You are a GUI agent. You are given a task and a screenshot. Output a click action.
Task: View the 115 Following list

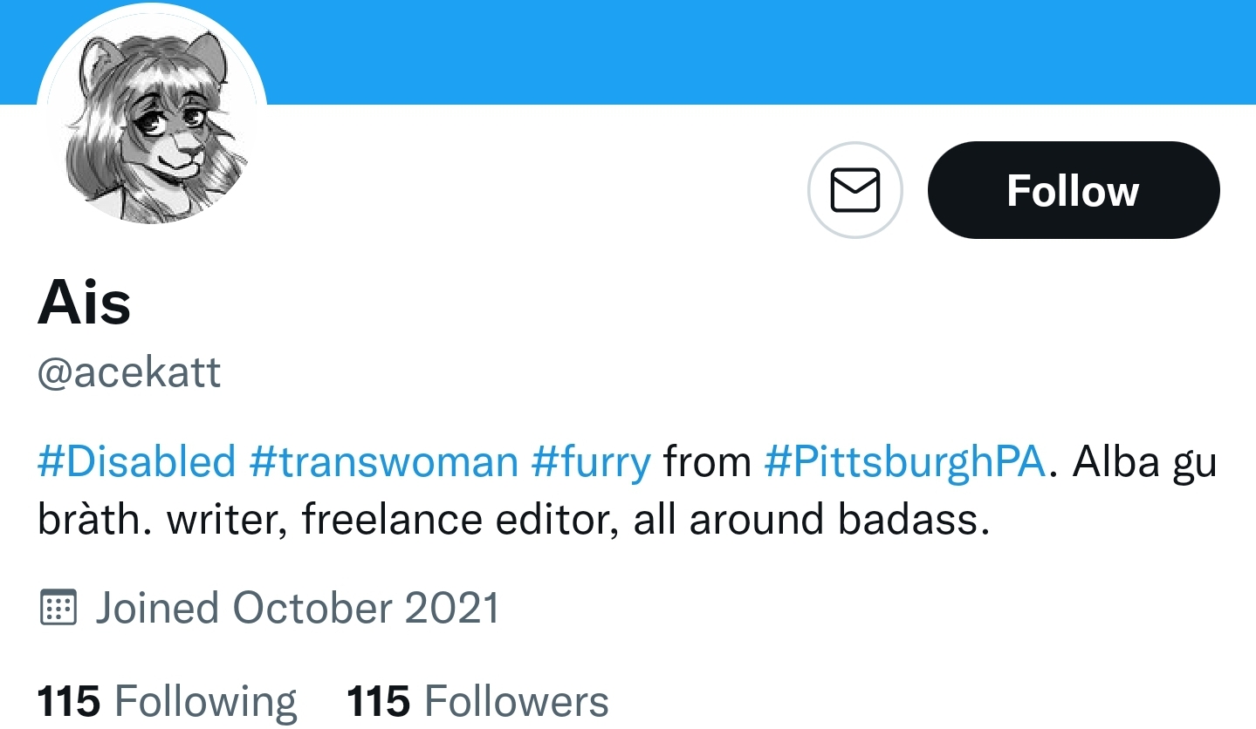coord(167,701)
